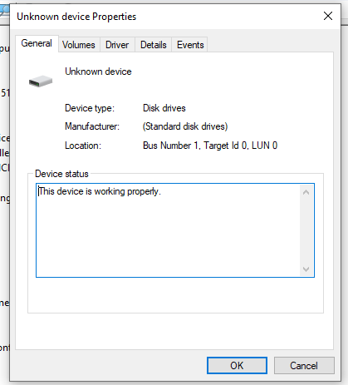Click the 'Bus Number 1, Target Id 0, LUN 0' location
The width and height of the screenshot is (348, 385).
point(210,146)
